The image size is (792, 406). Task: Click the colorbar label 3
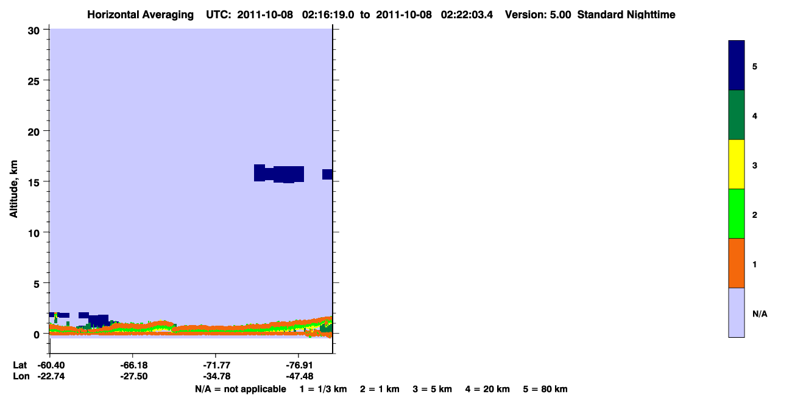(755, 166)
